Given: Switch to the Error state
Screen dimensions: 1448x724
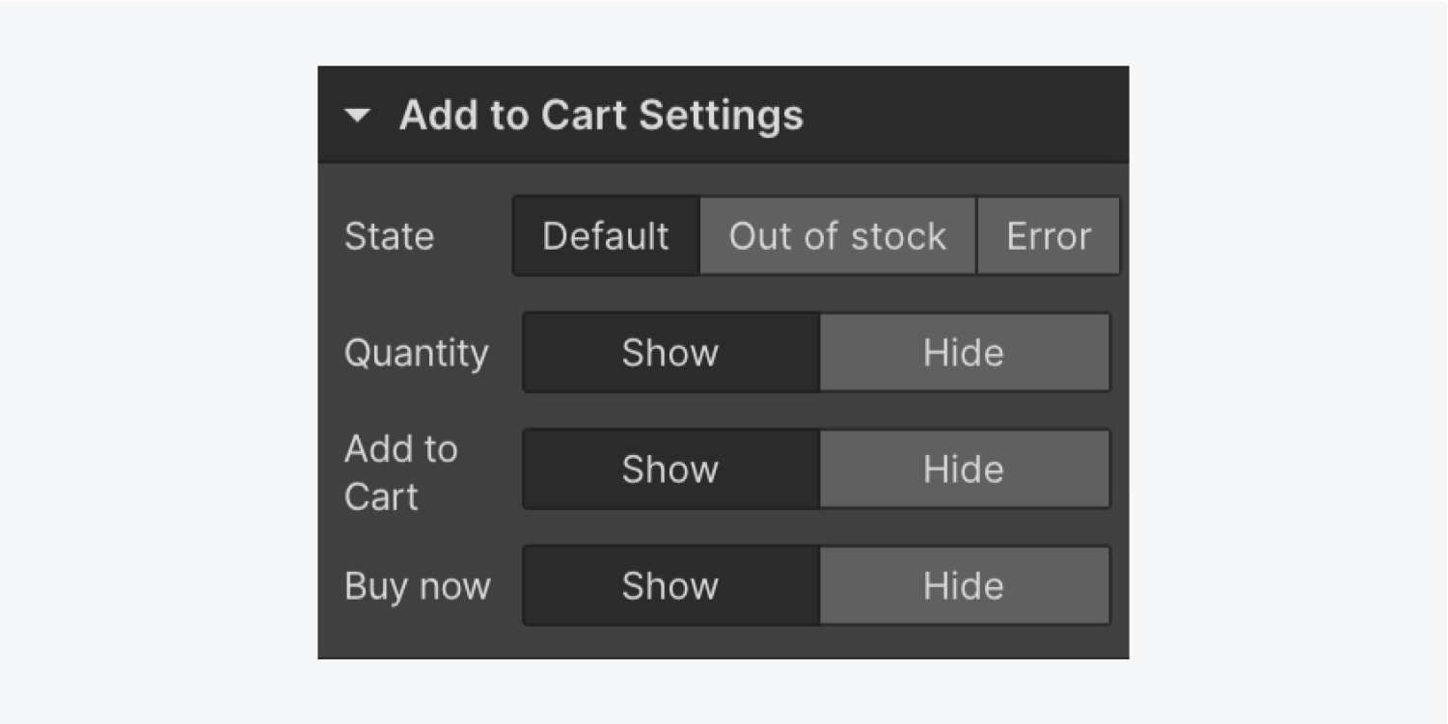Looking at the screenshot, I should (x=1049, y=236).
